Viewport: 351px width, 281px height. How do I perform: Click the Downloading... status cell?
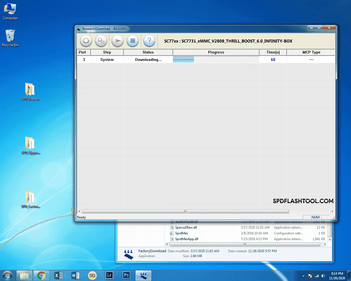click(148, 60)
